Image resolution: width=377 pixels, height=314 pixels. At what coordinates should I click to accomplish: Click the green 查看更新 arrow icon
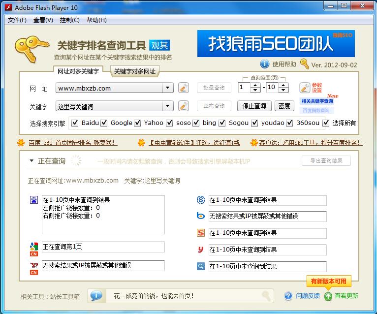coord(328,296)
